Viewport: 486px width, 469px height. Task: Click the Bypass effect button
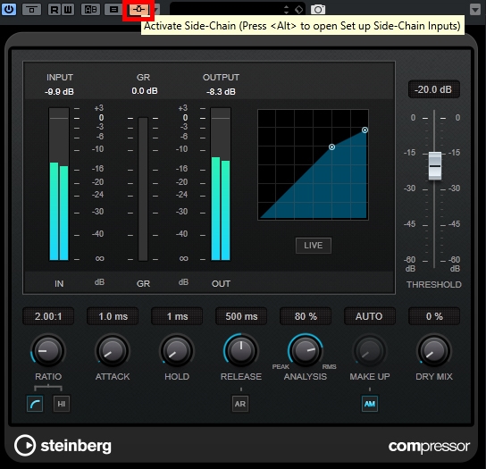pos(31,10)
